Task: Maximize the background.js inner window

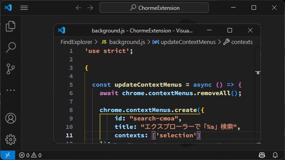Action: coord(230,30)
